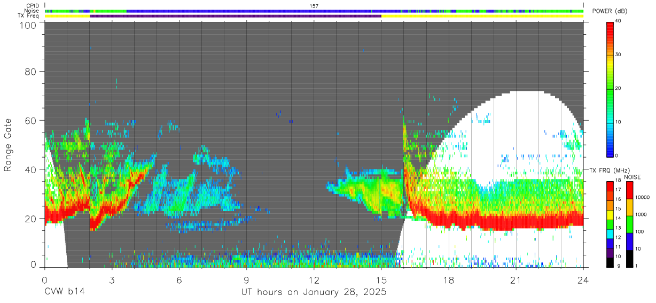This screenshot has width=656, height=303.
Task: Click the TX Freq row label
Action: click(x=28, y=15)
